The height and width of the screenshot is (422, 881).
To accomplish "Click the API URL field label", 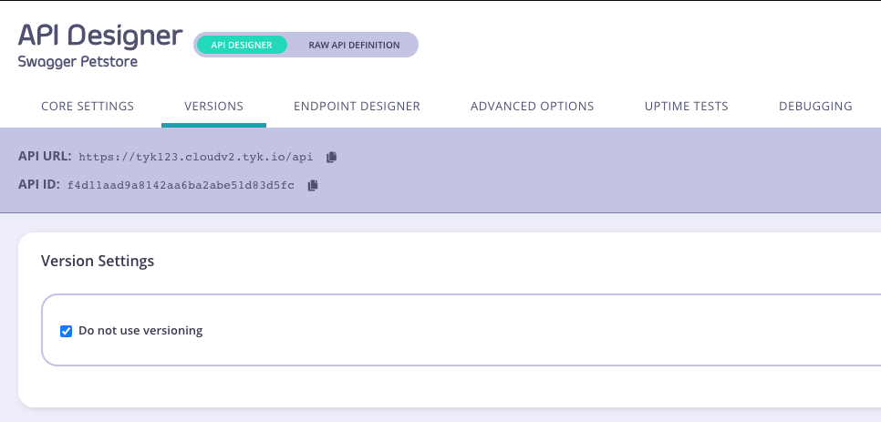I will coord(45,157).
